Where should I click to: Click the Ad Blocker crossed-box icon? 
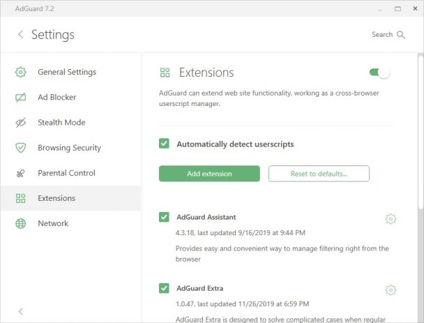[20, 97]
